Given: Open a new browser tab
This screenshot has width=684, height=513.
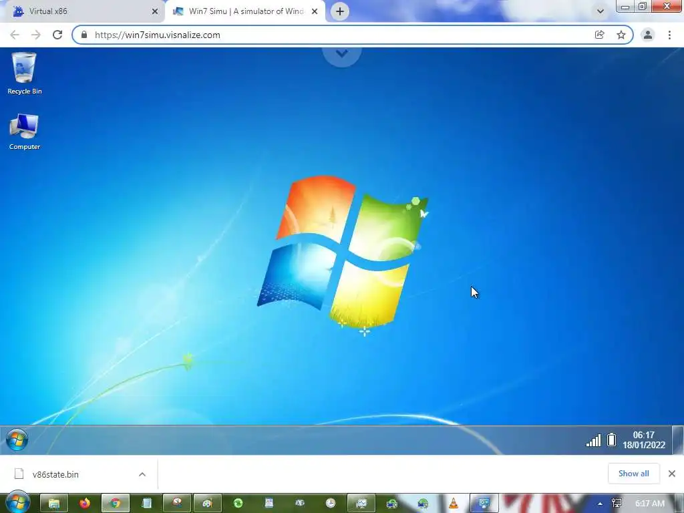Looking at the screenshot, I should pyautogui.click(x=340, y=11).
